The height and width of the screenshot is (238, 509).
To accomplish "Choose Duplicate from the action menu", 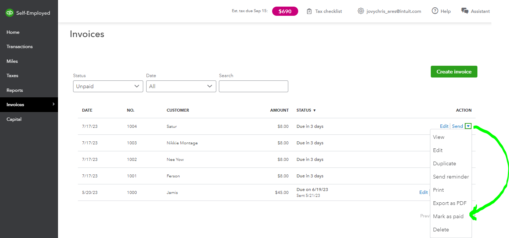I will coord(444,163).
